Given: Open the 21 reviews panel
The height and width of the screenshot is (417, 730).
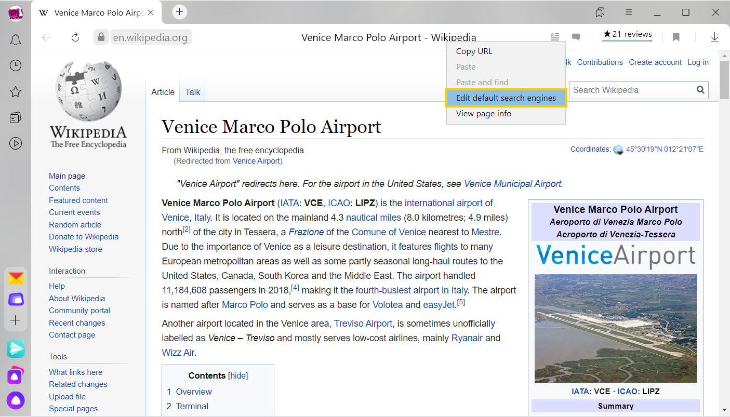Looking at the screenshot, I should point(627,35).
